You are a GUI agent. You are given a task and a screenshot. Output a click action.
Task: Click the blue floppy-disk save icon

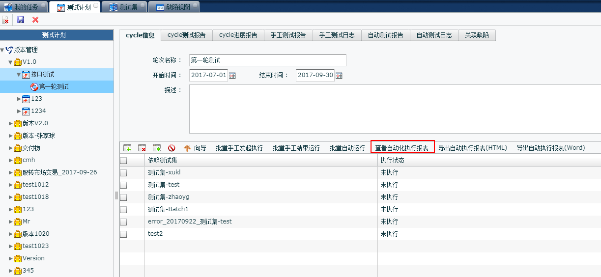(x=21, y=20)
